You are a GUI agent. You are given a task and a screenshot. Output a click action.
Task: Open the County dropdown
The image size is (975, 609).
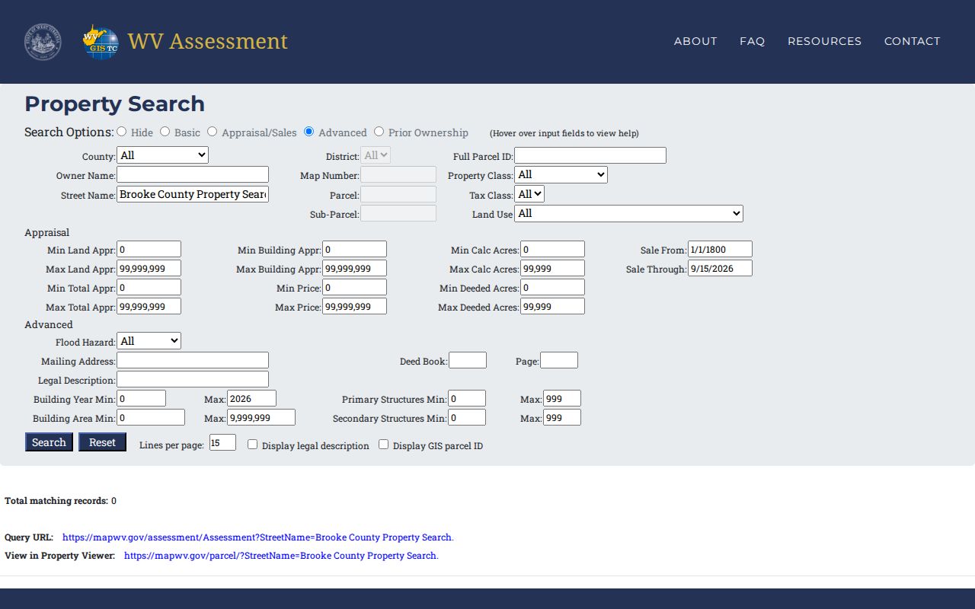tap(162, 155)
